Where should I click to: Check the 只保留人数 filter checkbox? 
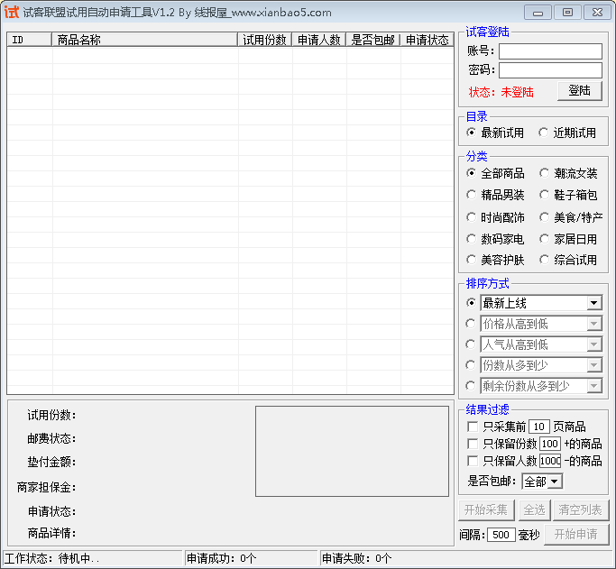(473, 461)
